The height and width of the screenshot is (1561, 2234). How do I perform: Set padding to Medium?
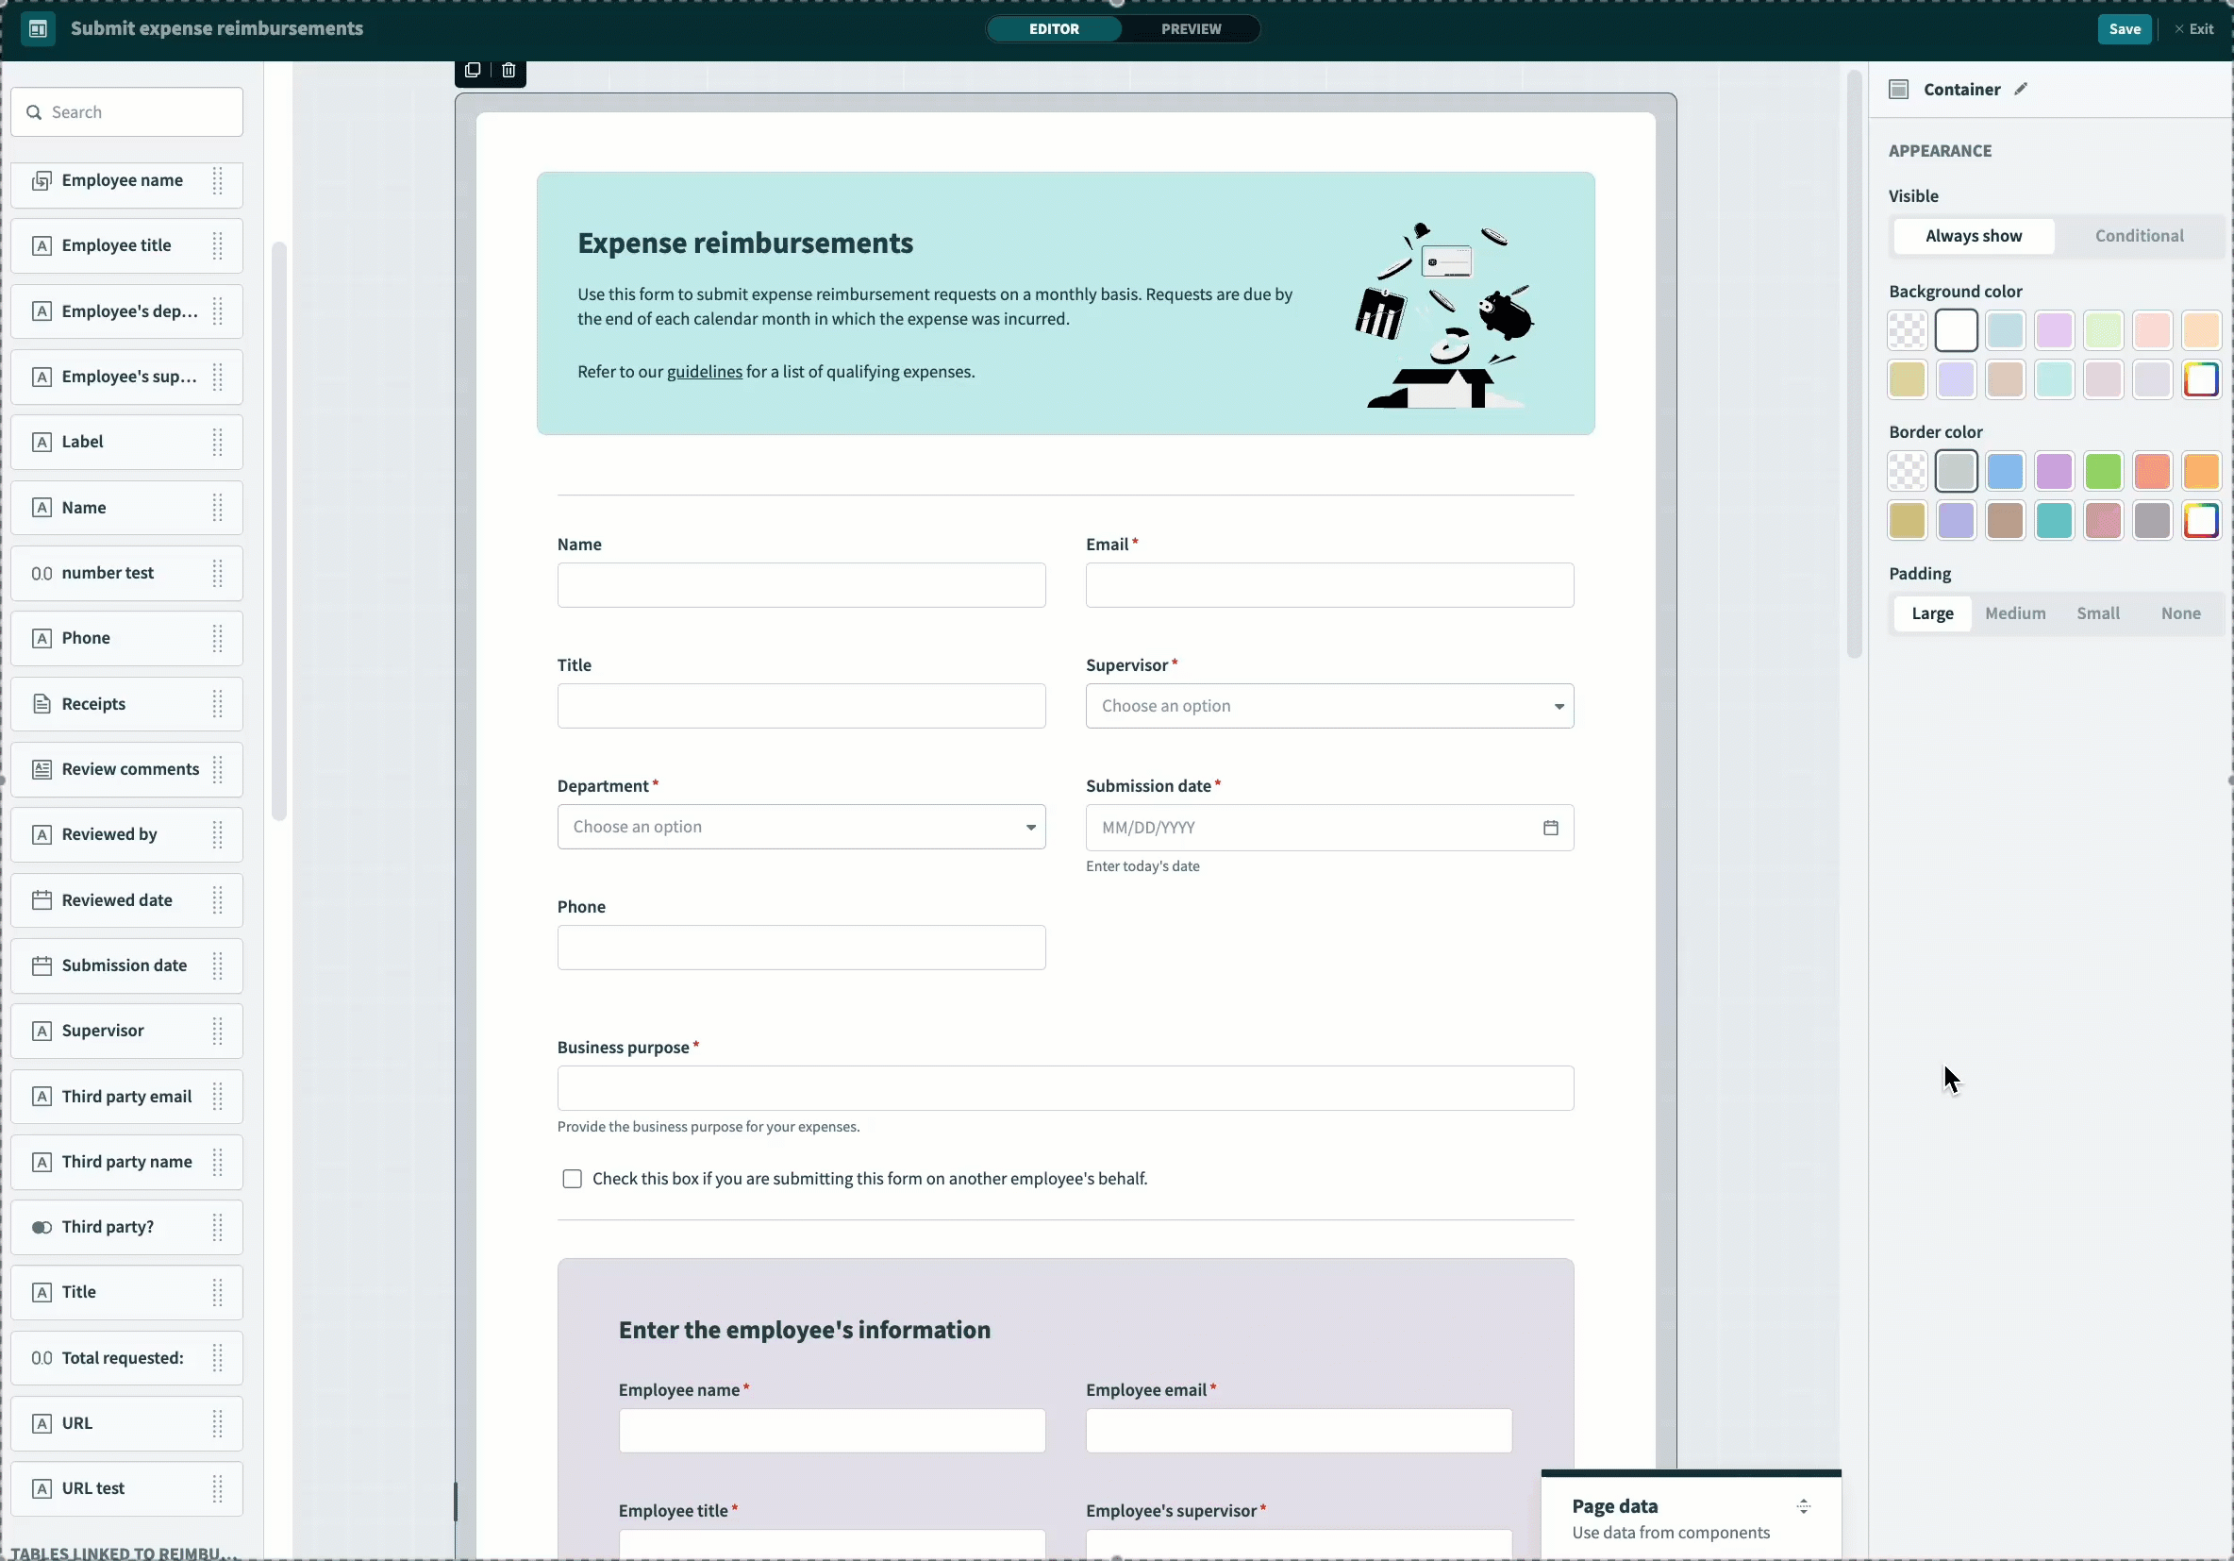(2015, 613)
